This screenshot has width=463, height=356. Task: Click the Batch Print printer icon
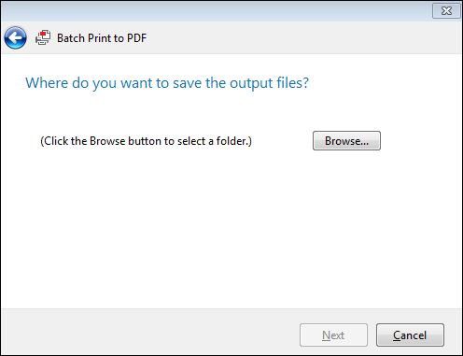coord(43,37)
